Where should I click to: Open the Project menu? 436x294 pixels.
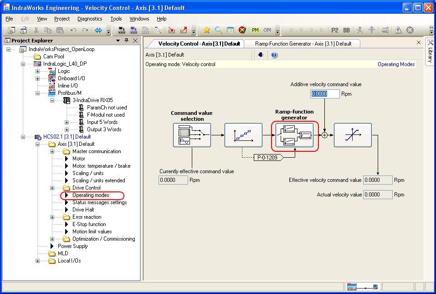[x=62, y=19]
